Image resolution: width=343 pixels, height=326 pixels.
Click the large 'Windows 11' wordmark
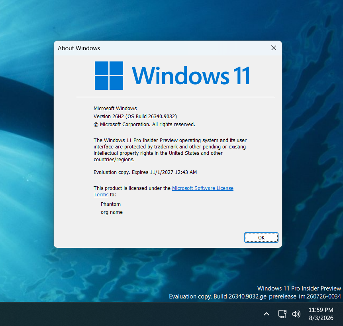pyautogui.click(x=191, y=75)
